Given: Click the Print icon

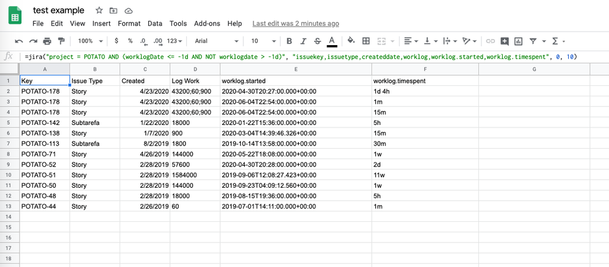Looking at the screenshot, I should coord(47,41).
